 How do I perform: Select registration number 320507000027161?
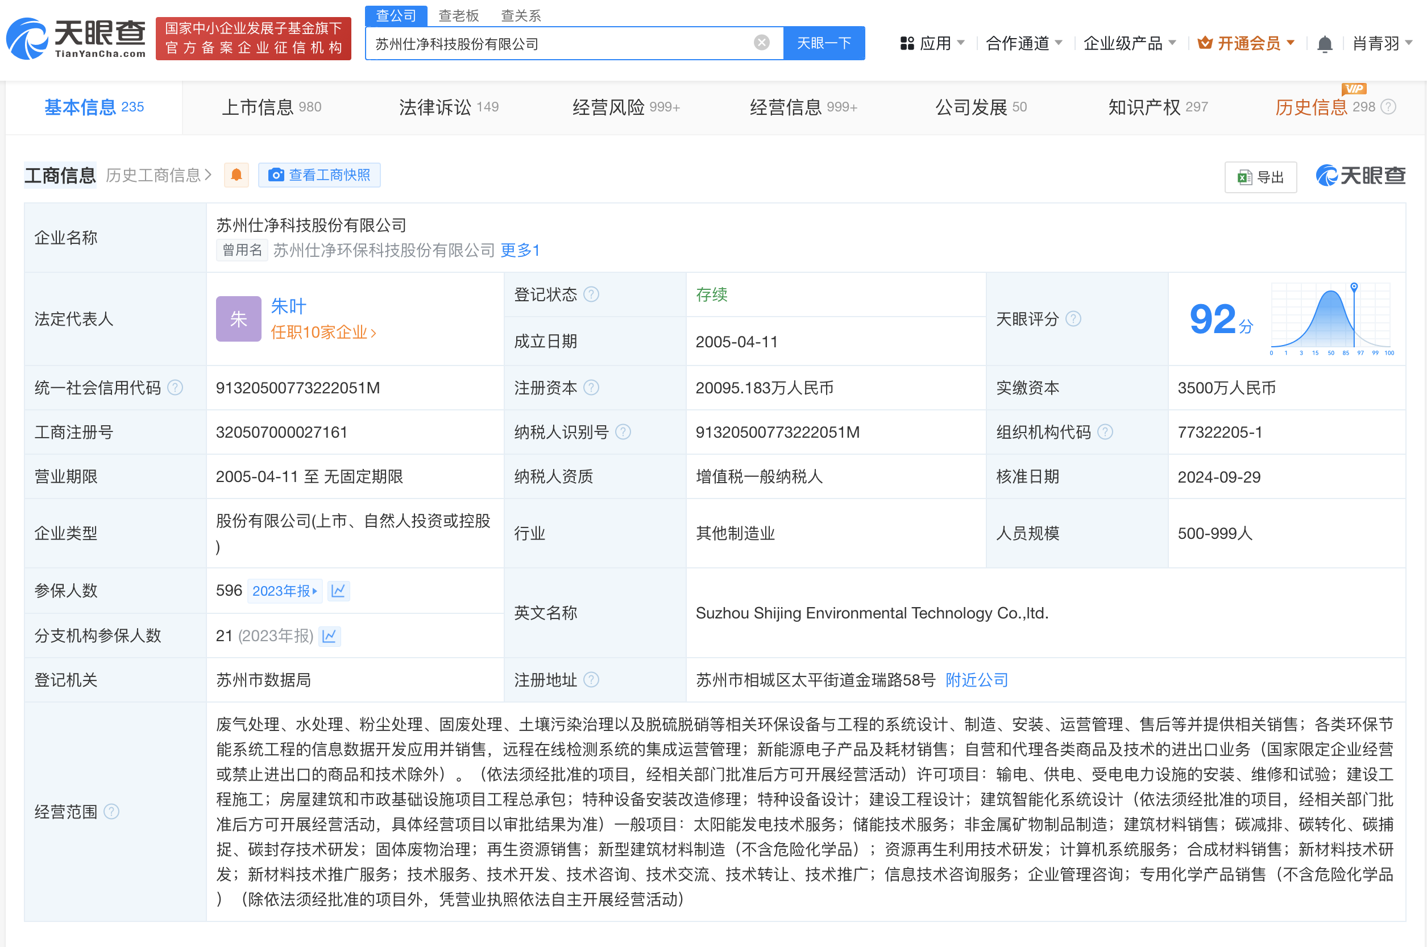click(281, 432)
